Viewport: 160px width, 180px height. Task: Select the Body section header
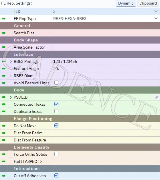coord(80,90)
